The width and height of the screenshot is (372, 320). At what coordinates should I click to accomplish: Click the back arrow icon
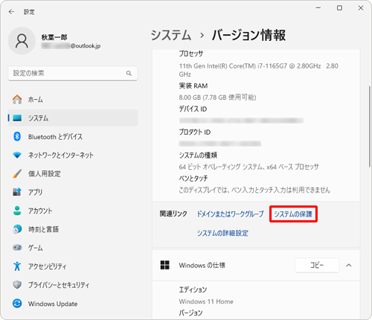coord(11,12)
